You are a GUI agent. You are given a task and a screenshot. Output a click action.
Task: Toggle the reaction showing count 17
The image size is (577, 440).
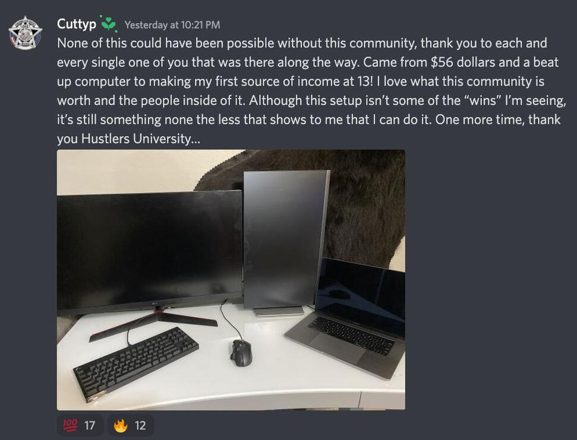[x=80, y=425]
